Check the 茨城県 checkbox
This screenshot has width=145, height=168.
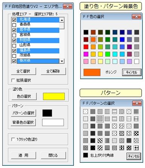click(14, 56)
